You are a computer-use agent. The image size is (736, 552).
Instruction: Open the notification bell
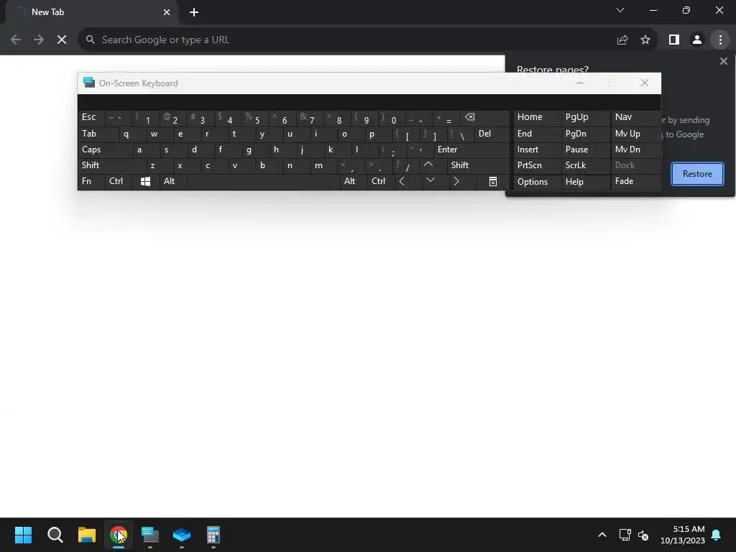tap(717, 535)
